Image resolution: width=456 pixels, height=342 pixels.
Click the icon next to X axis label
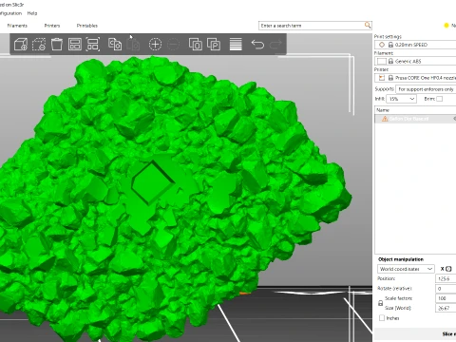coord(448,269)
